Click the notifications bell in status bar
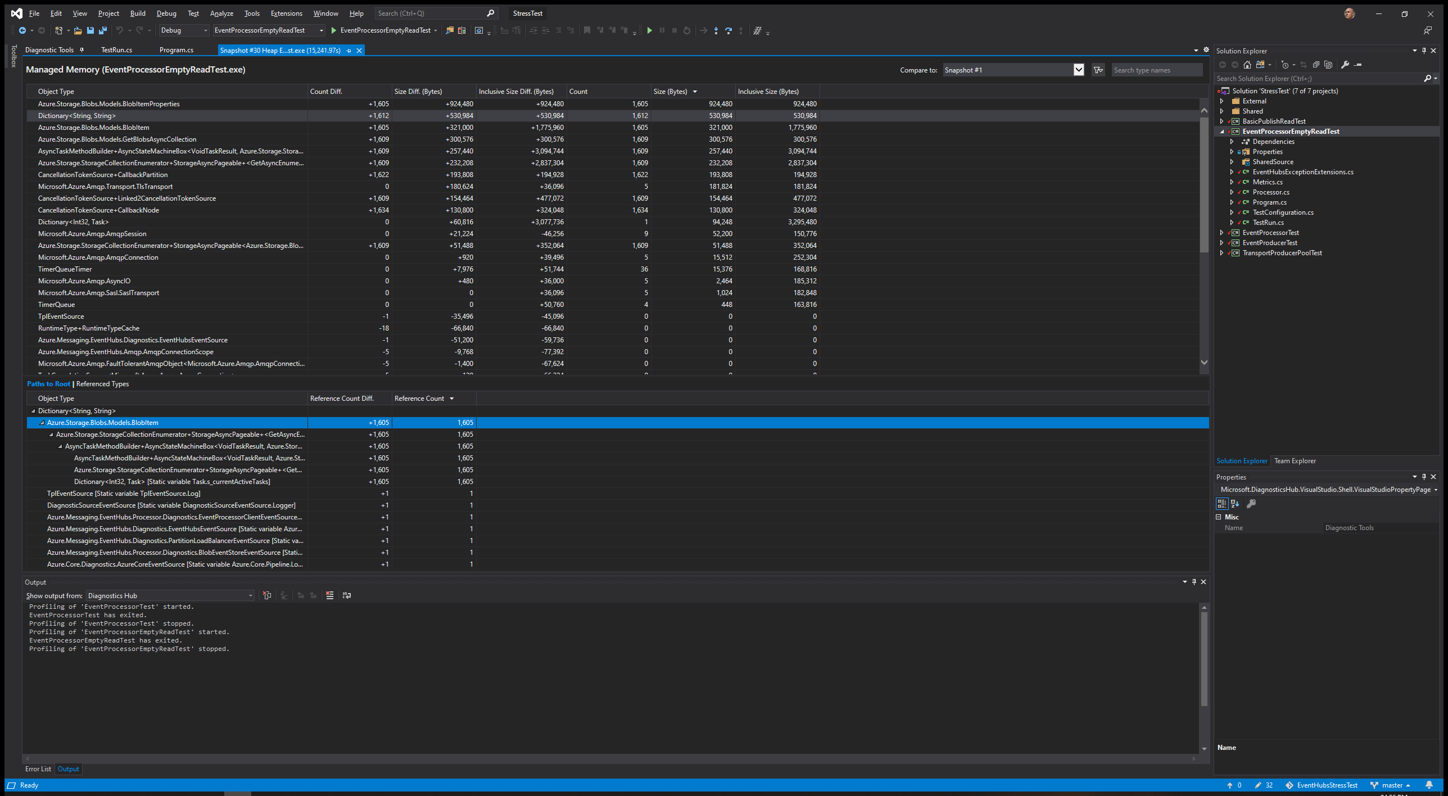 (x=1429, y=785)
